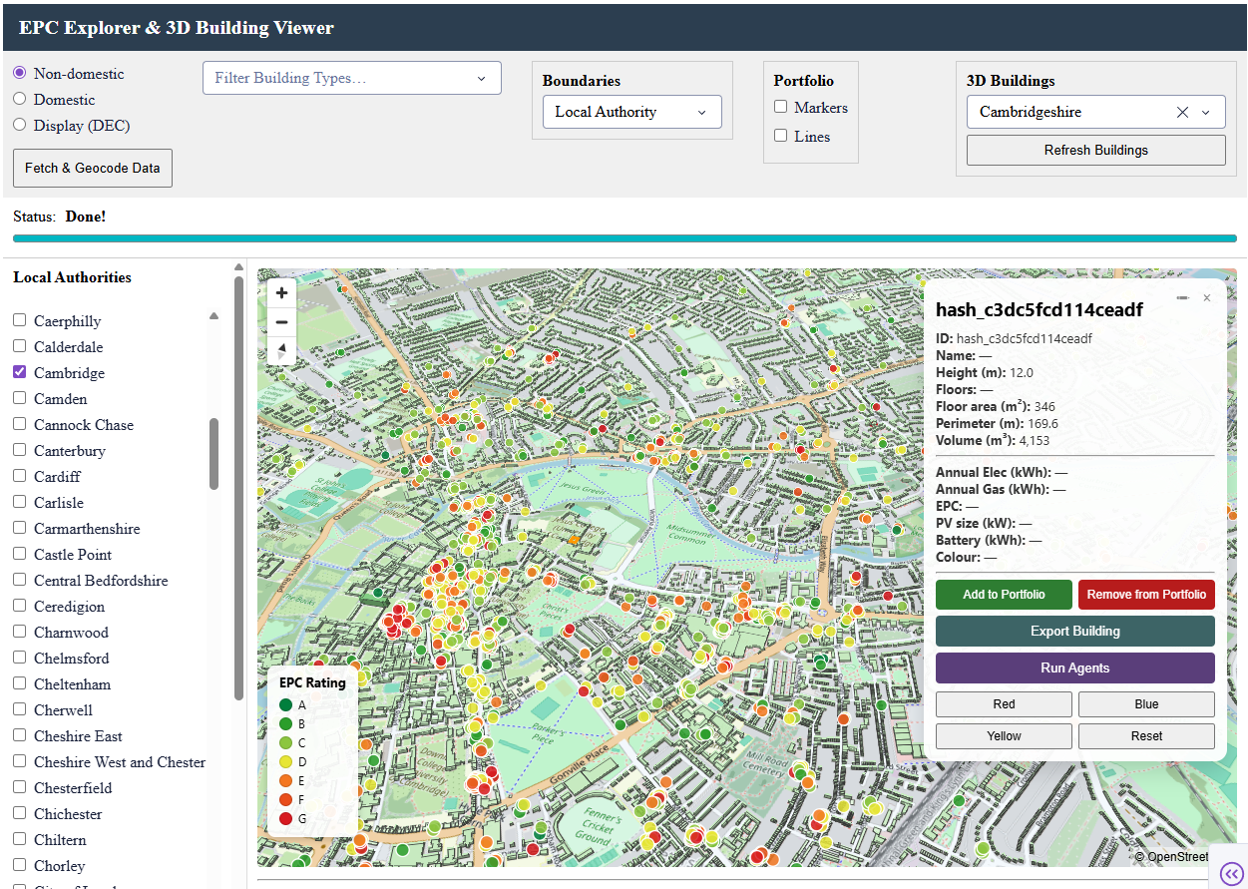
Task: Enable the Markers checkbox in Portfolio
Action: [783, 108]
